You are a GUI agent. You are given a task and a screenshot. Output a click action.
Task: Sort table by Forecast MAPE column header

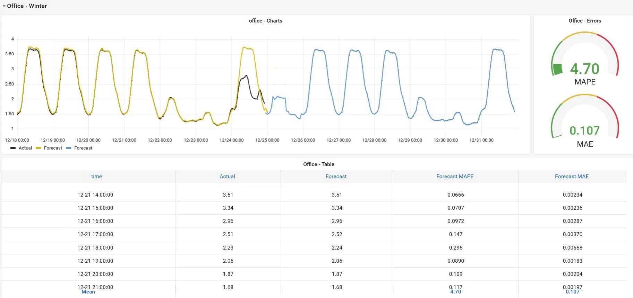[455, 177]
